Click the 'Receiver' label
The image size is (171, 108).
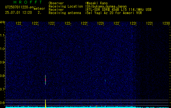click(x=56, y=10)
